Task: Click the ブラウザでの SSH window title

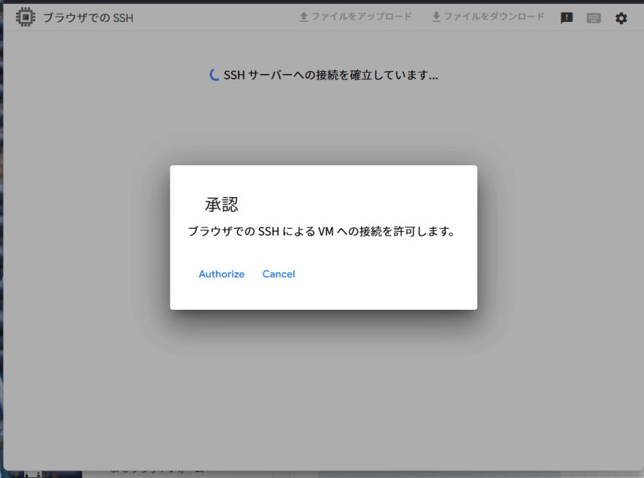Action: 88,18
